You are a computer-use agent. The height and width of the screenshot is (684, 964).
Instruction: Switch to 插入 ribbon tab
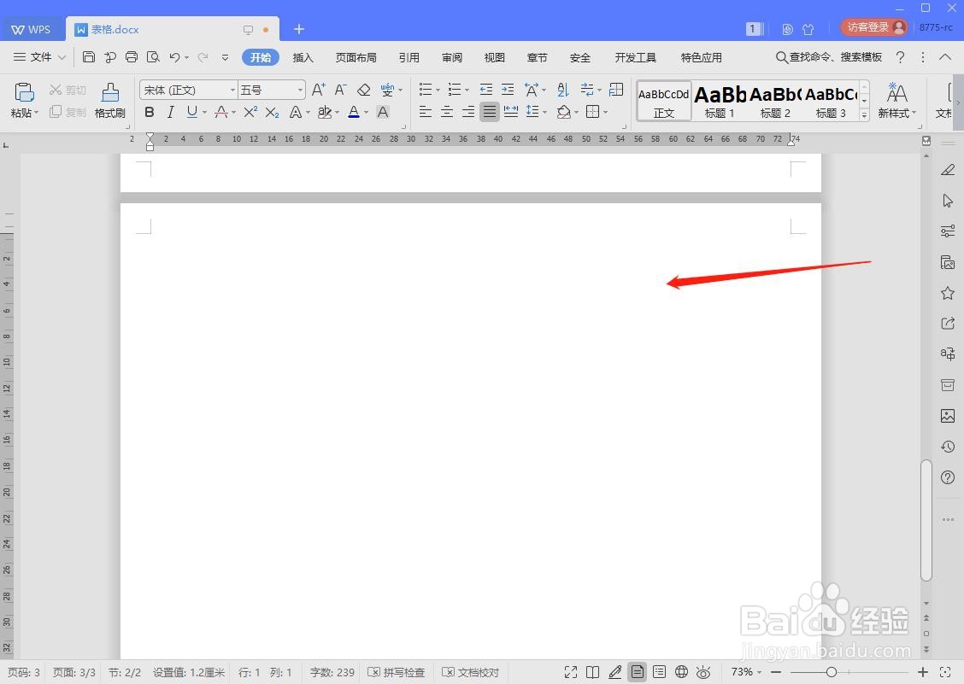click(303, 57)
